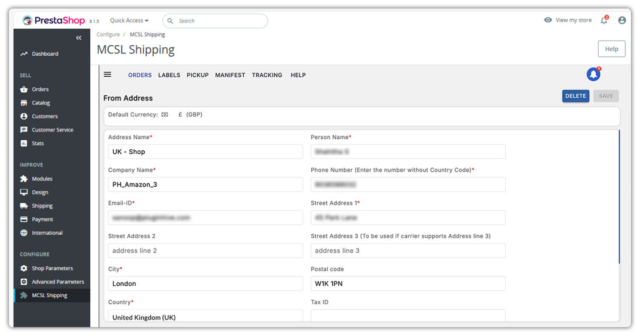639x336 pixels.
Task: Open Customer Service in the sidebar
Action: click(52, 130)
